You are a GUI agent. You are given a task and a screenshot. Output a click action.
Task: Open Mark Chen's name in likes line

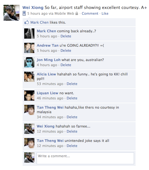pos(39,22)
